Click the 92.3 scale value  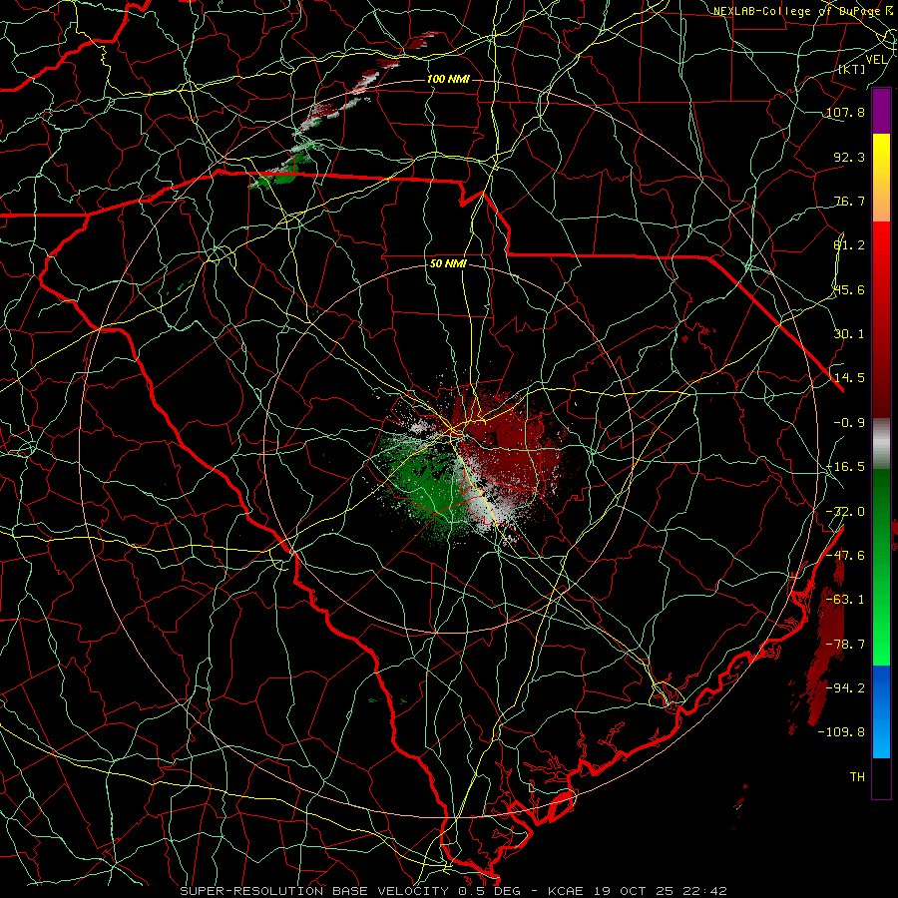tap(849, 157)
